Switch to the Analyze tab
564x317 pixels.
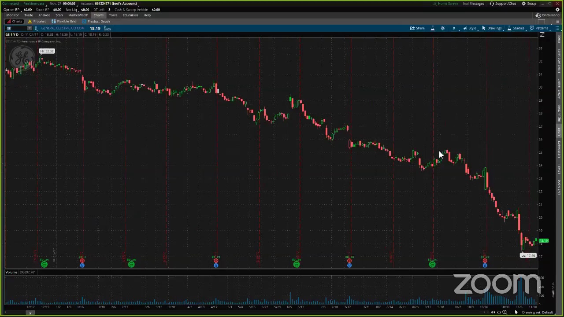[44, 15]
